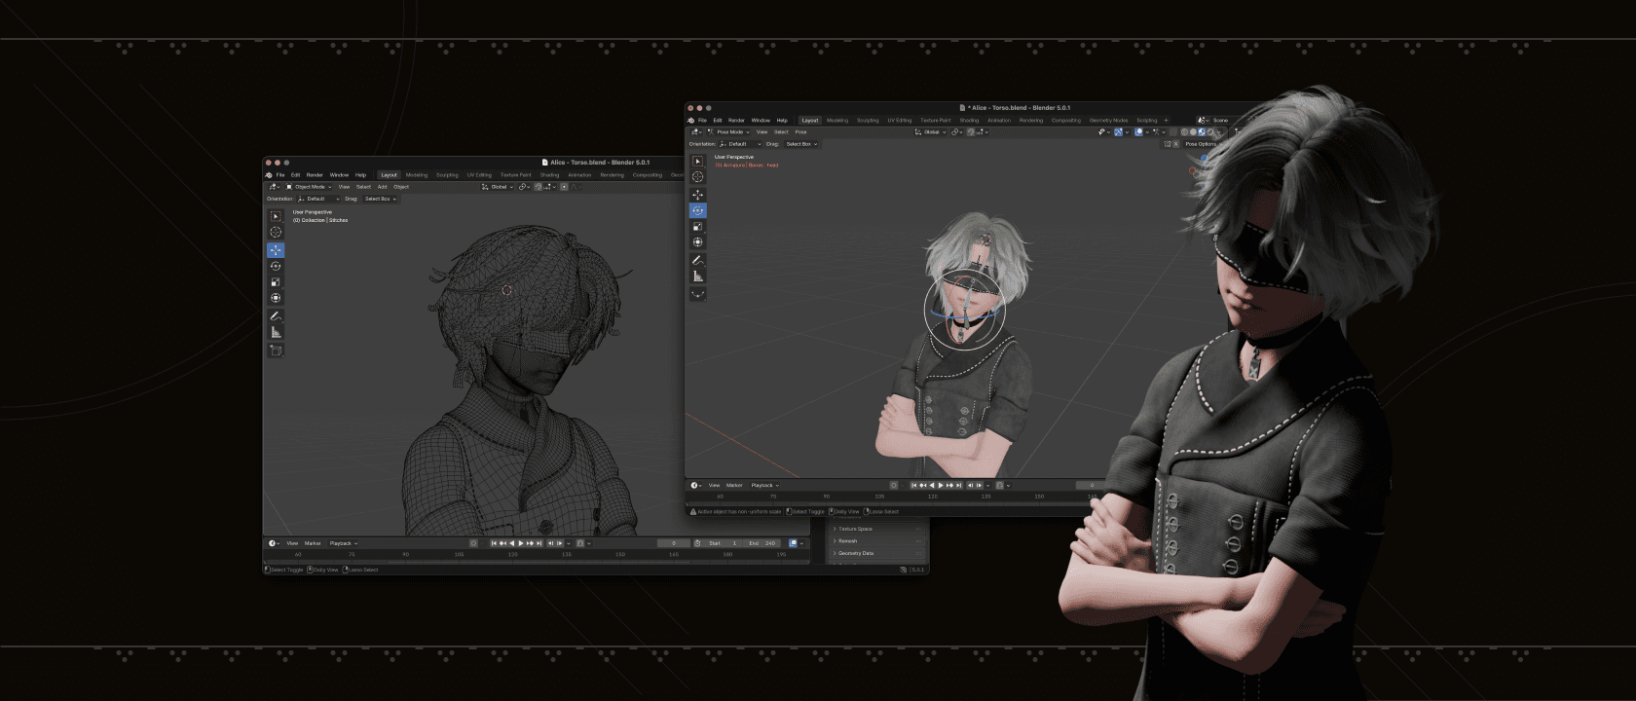
Task: Choose the Transform tool in the right window
Action: 697,242
